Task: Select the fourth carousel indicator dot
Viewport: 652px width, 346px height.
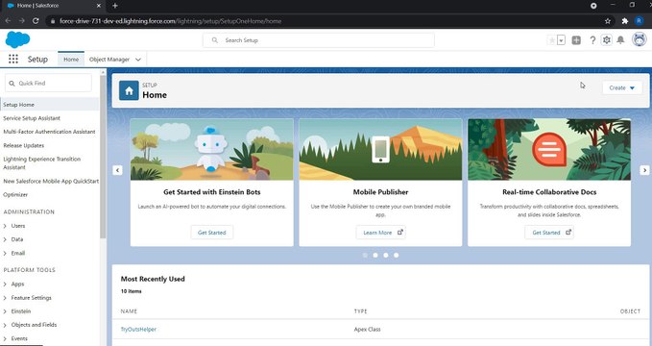Action: click(397, 256)
